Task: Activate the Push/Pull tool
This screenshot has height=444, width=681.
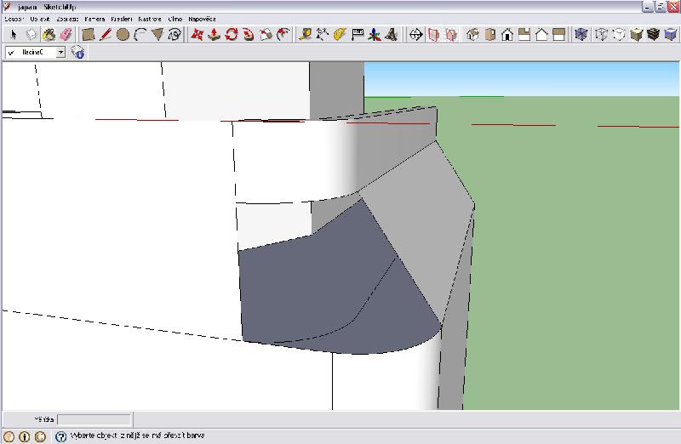Action: point(215,35)
